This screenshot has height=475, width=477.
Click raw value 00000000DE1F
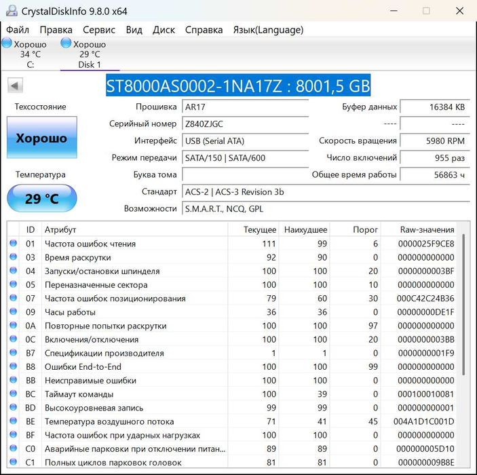tap(425, 312)
